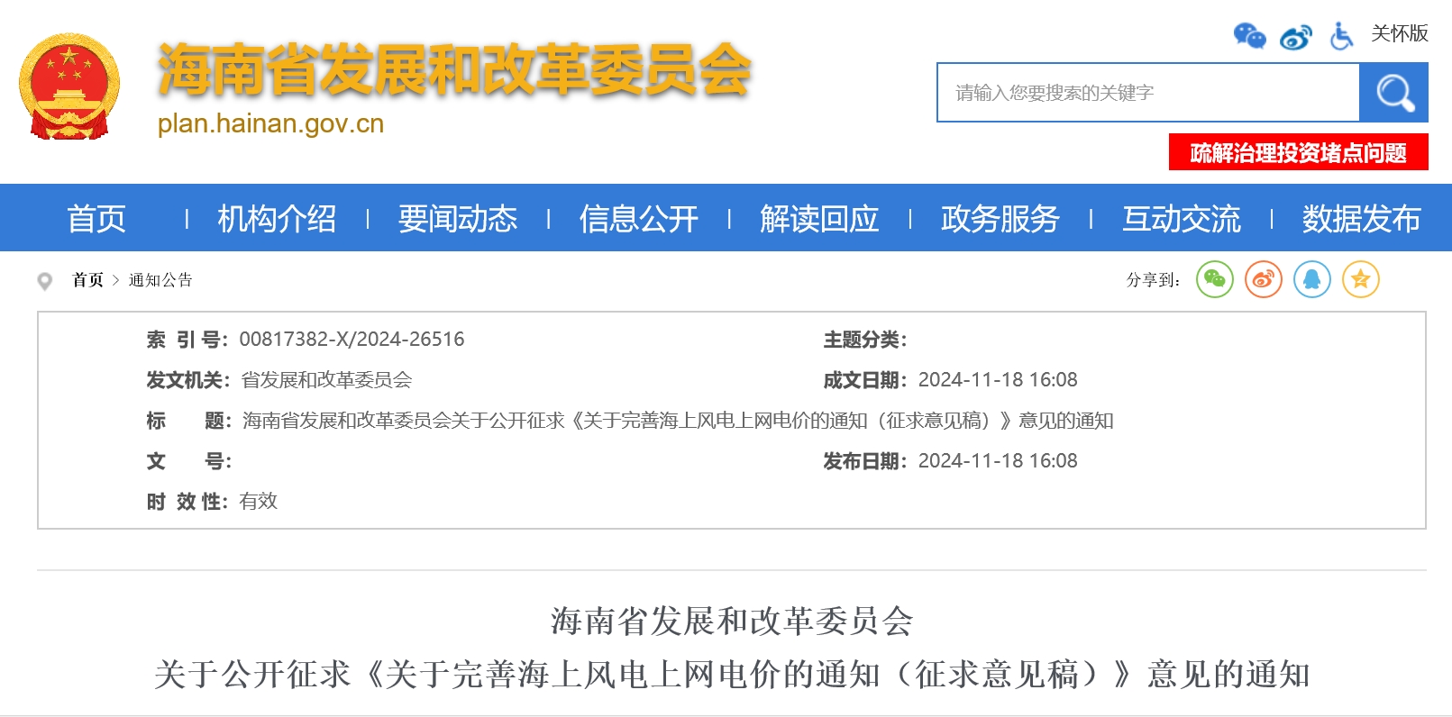Image resolution: width=1452 pixels, height=717 pixels.
Task: Share to Qzone via yellow star icon
Action: (1360, 279)
